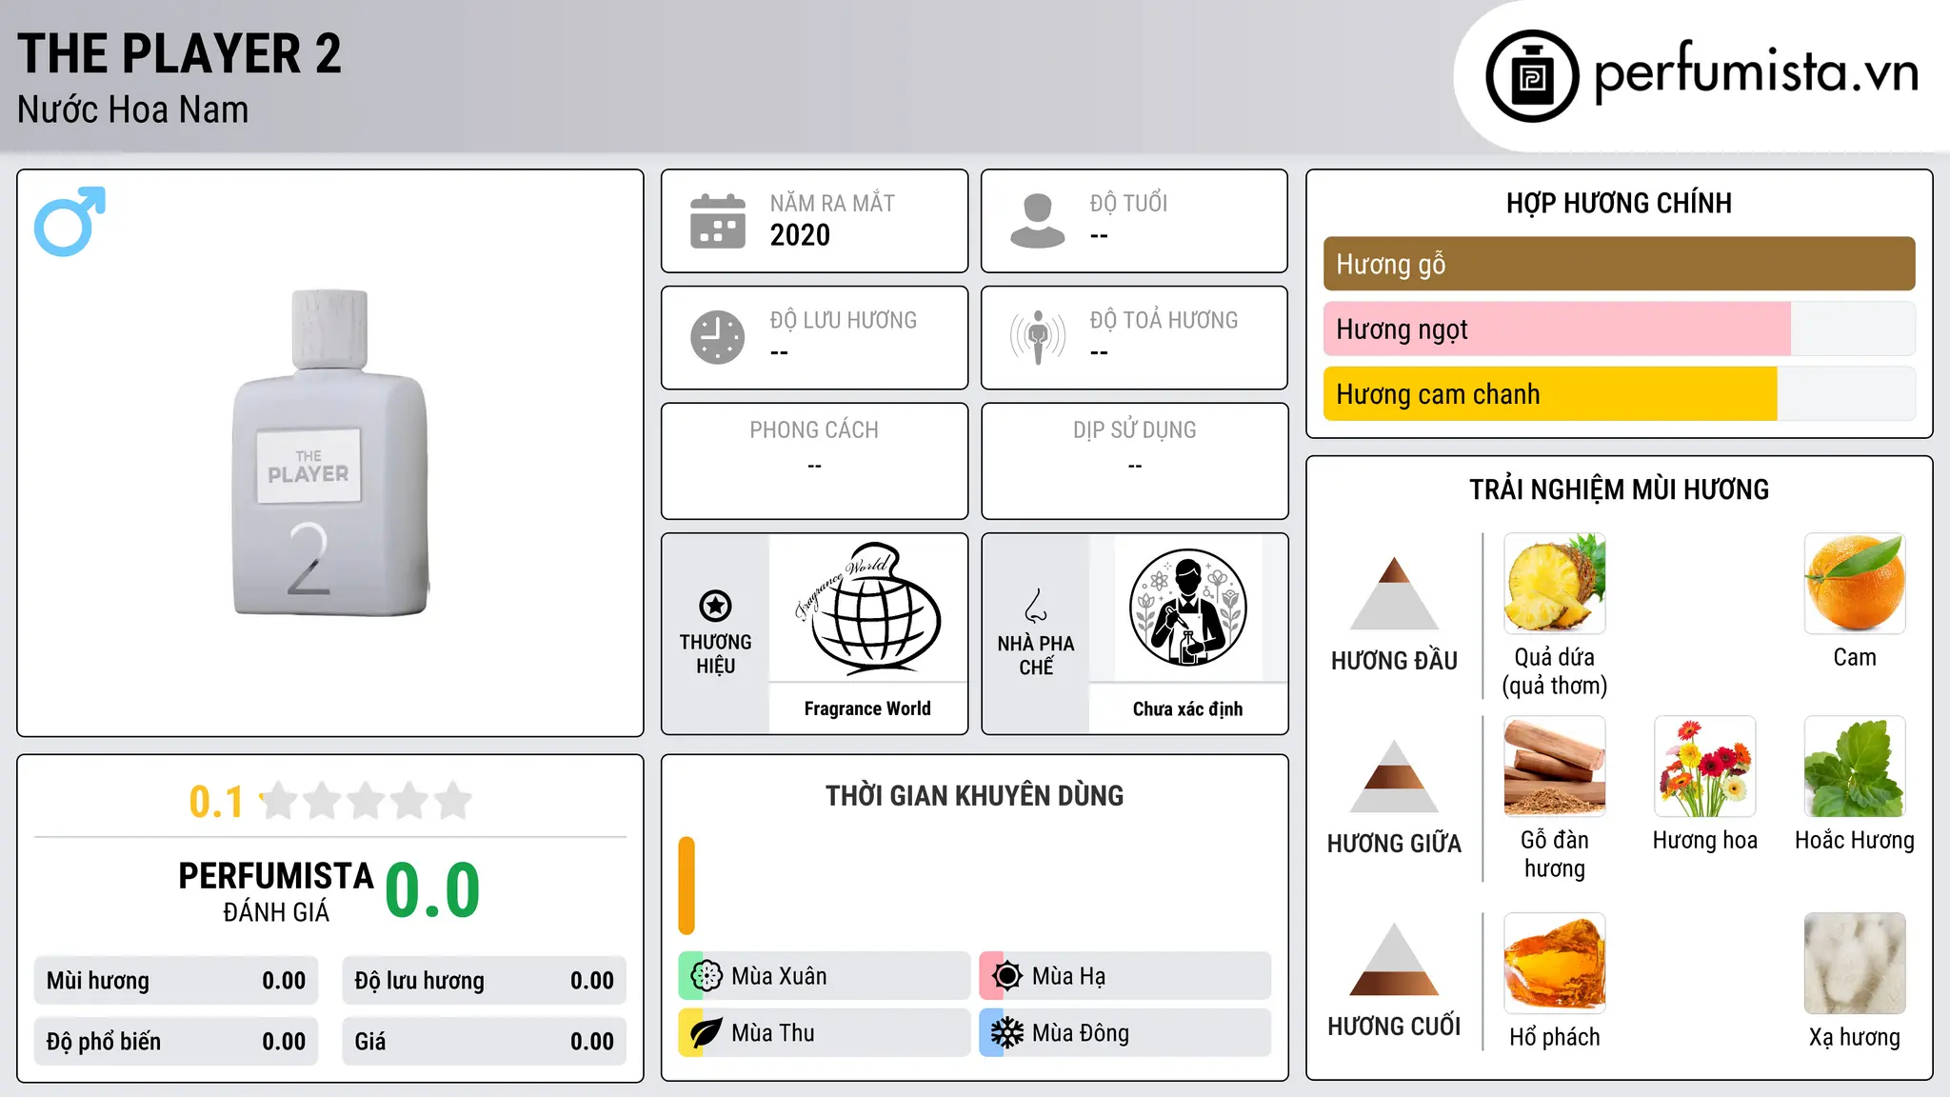Click the blue male gender symbol
The width and height of the screenshot is (1950, 1097).
pyautogui.click(x=70, y=221)
